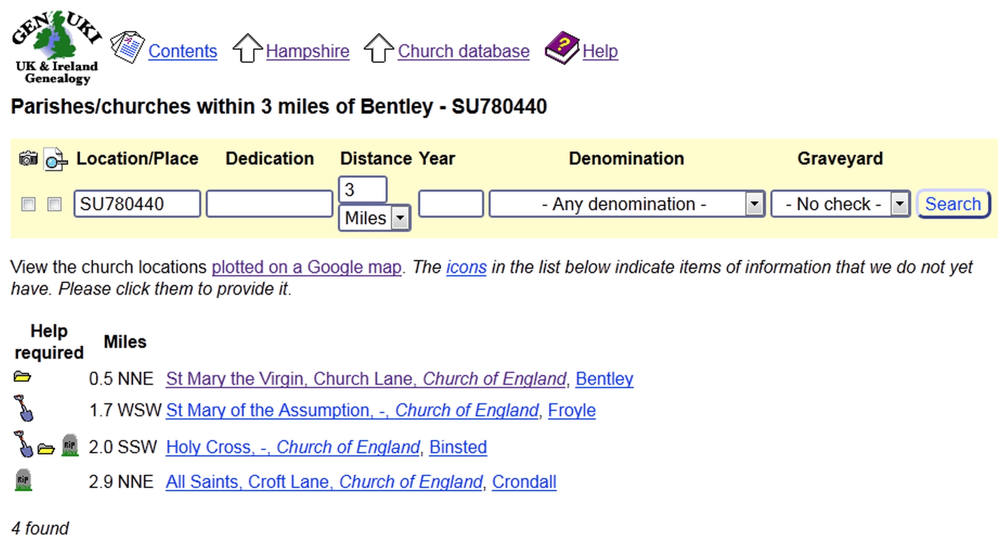Open St Mary the Virgin church link
1002x544 pixels.
[x=366, y=379]
